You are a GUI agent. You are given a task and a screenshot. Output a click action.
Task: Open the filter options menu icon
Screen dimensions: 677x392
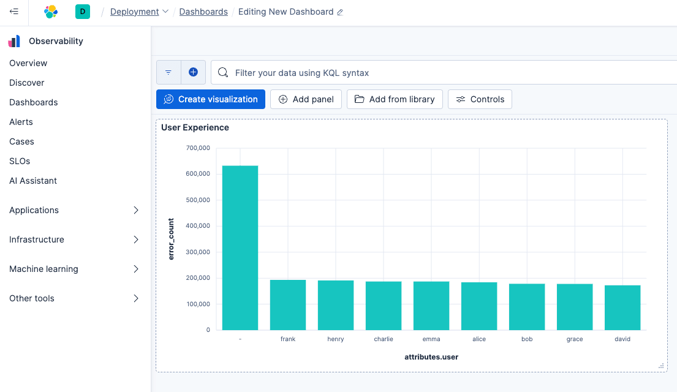(x=168, y=72)
